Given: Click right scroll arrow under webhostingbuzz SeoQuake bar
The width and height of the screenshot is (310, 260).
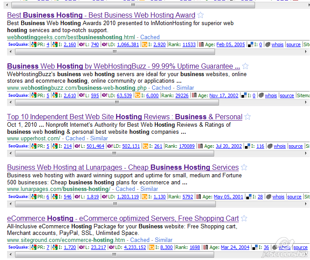Looking at the screenshot, I should pyautogui.click(x=306, y=103).
